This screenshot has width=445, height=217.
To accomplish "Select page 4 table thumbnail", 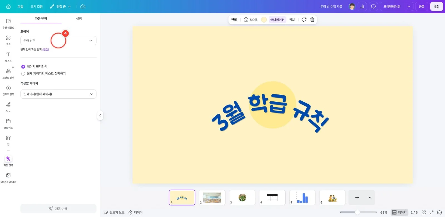I will coord(272,198).
